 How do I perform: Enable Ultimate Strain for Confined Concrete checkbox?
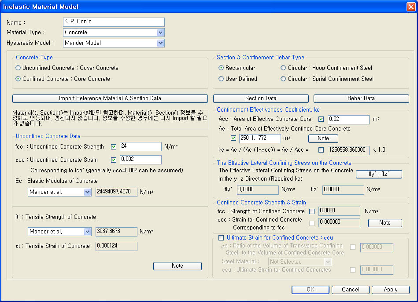click(221, 238)
